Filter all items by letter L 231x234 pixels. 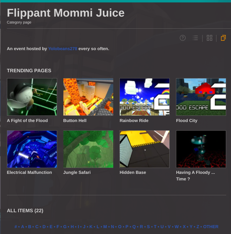click(98, 227)
